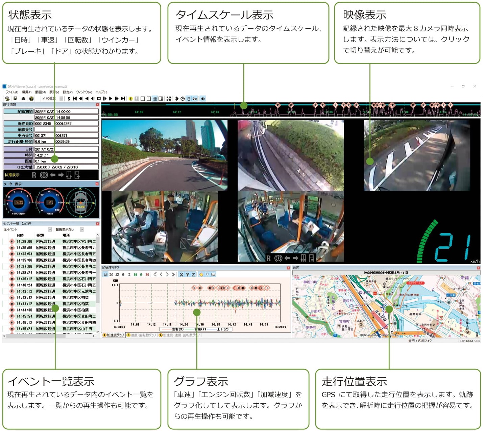The height and width of the screenshot is (431, 484).
Task: Click the save (floppy disk) toolbar icon
Action: [15, 99]
